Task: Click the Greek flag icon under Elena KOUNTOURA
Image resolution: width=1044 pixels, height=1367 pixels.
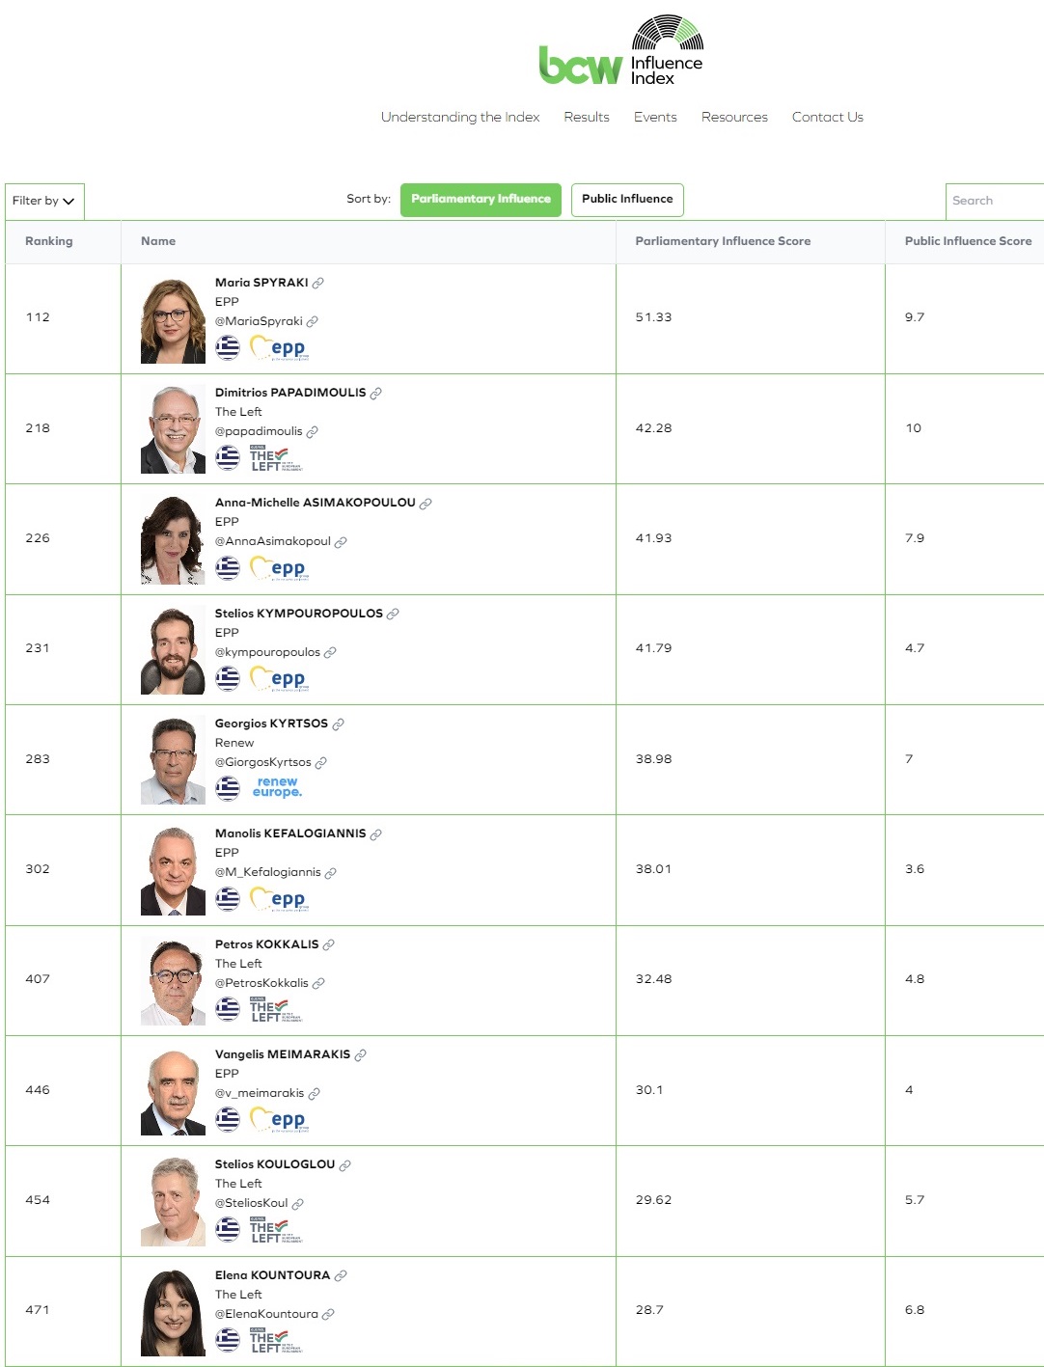Action: pyautogui.click(x=228, y=1339)
